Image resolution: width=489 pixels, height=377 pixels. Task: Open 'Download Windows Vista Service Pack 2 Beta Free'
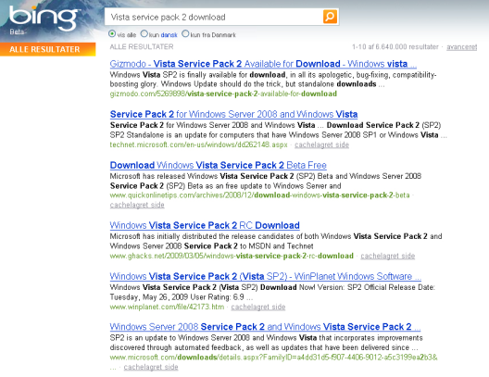click(218, 165)
